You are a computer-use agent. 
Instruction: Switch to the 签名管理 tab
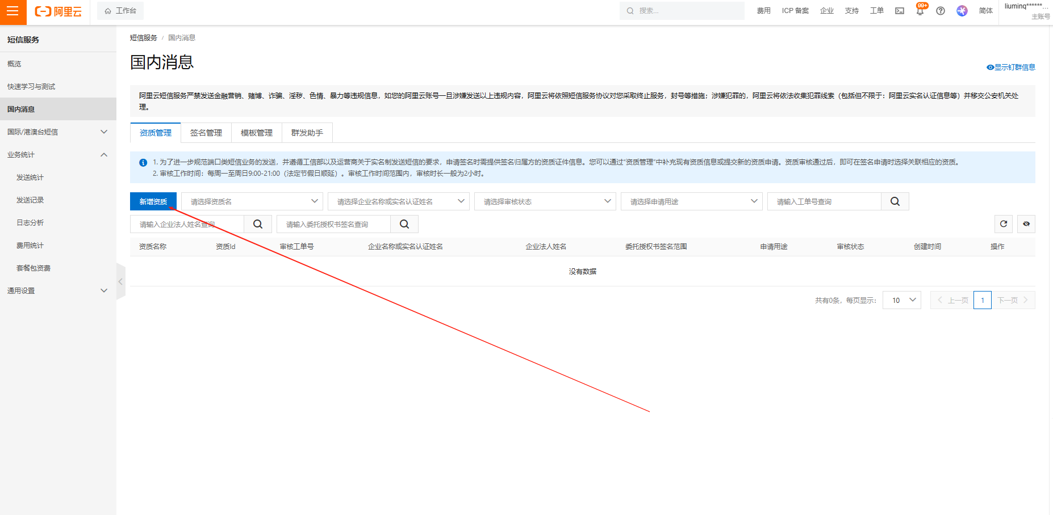point(206,133)
